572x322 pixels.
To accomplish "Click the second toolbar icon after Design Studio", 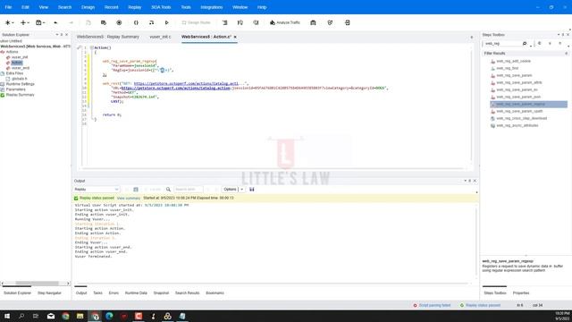I will [x=240, y=22].
